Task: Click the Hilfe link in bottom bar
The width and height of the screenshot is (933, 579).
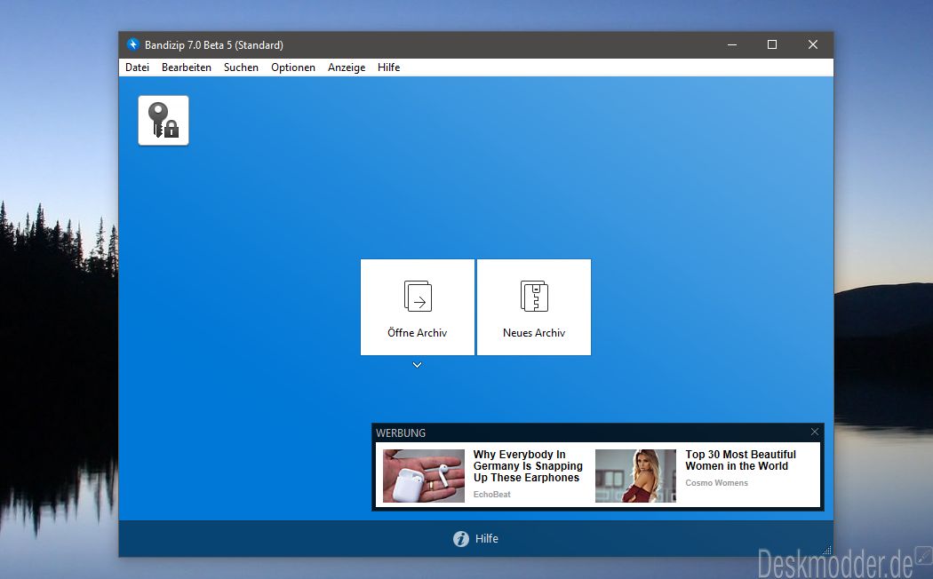Action: (x=487, y=538)
